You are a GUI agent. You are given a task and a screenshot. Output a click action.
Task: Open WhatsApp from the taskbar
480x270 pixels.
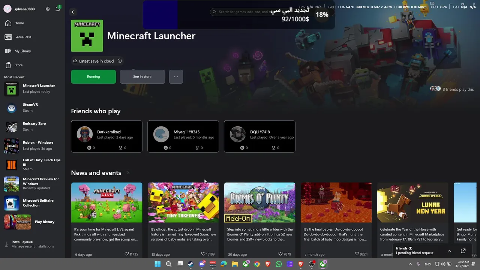(x=279, y=264)
